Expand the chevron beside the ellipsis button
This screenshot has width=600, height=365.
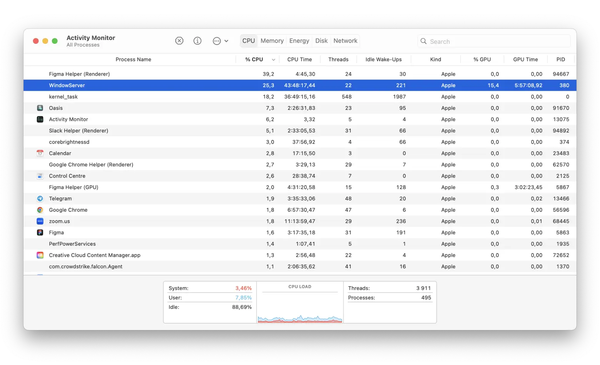tap(226, 41)
